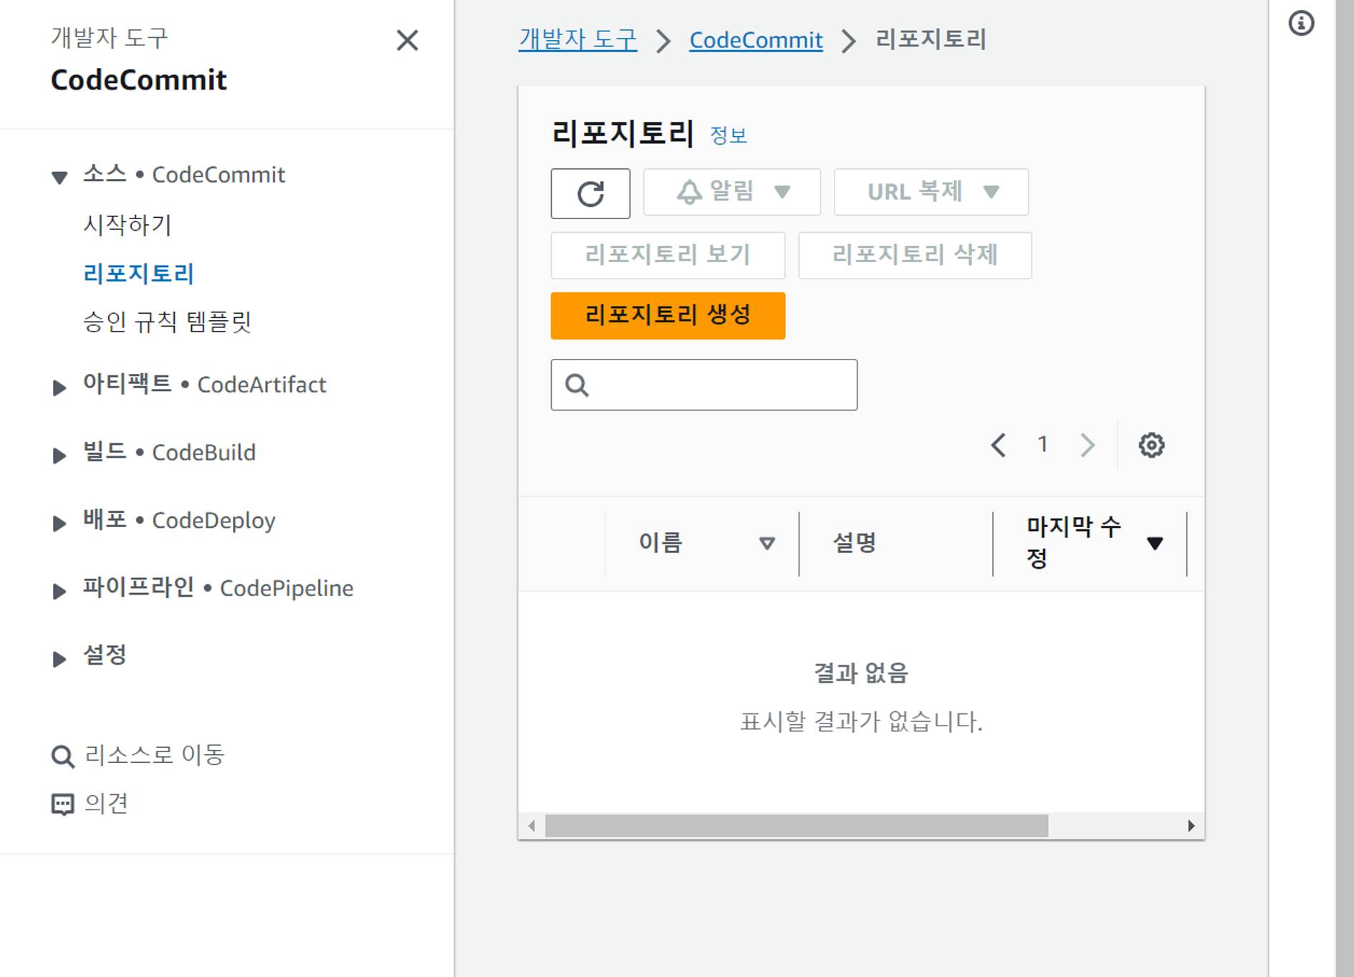Click 리포지토리 보기 button
1354x977 pixels.
[x=668, y=255]
